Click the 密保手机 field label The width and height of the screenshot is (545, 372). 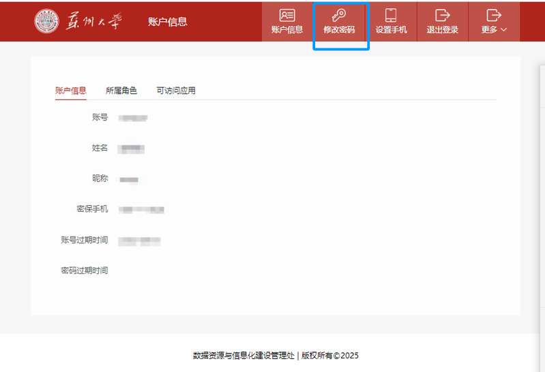click(x=92, y=209)
